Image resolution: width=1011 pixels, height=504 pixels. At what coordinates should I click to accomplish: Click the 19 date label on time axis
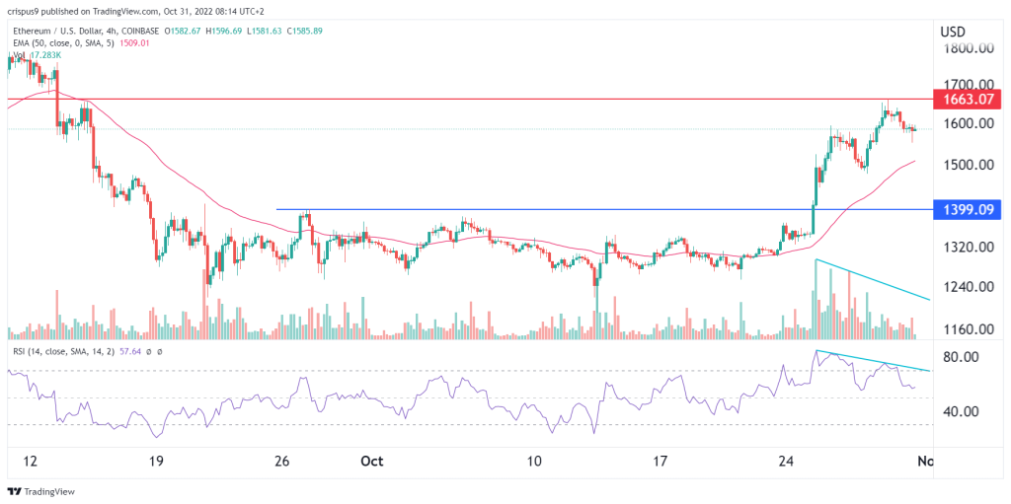point(155,462)
